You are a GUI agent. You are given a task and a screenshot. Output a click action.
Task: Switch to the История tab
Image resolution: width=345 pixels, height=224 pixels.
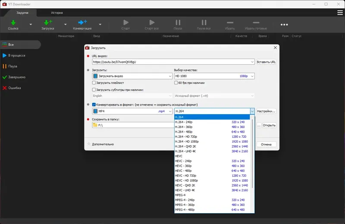[x=57, y=13]
